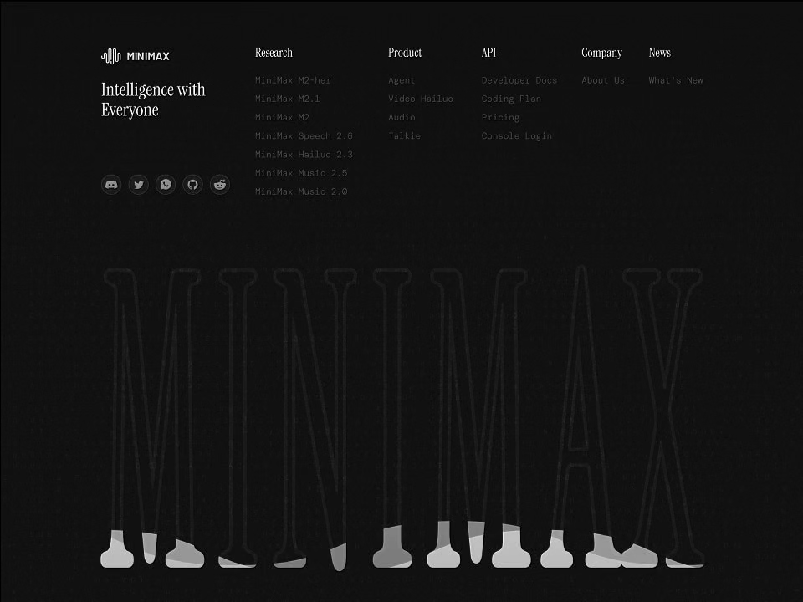Click the News column heading

pyautogui.click(x=660, y=53)
